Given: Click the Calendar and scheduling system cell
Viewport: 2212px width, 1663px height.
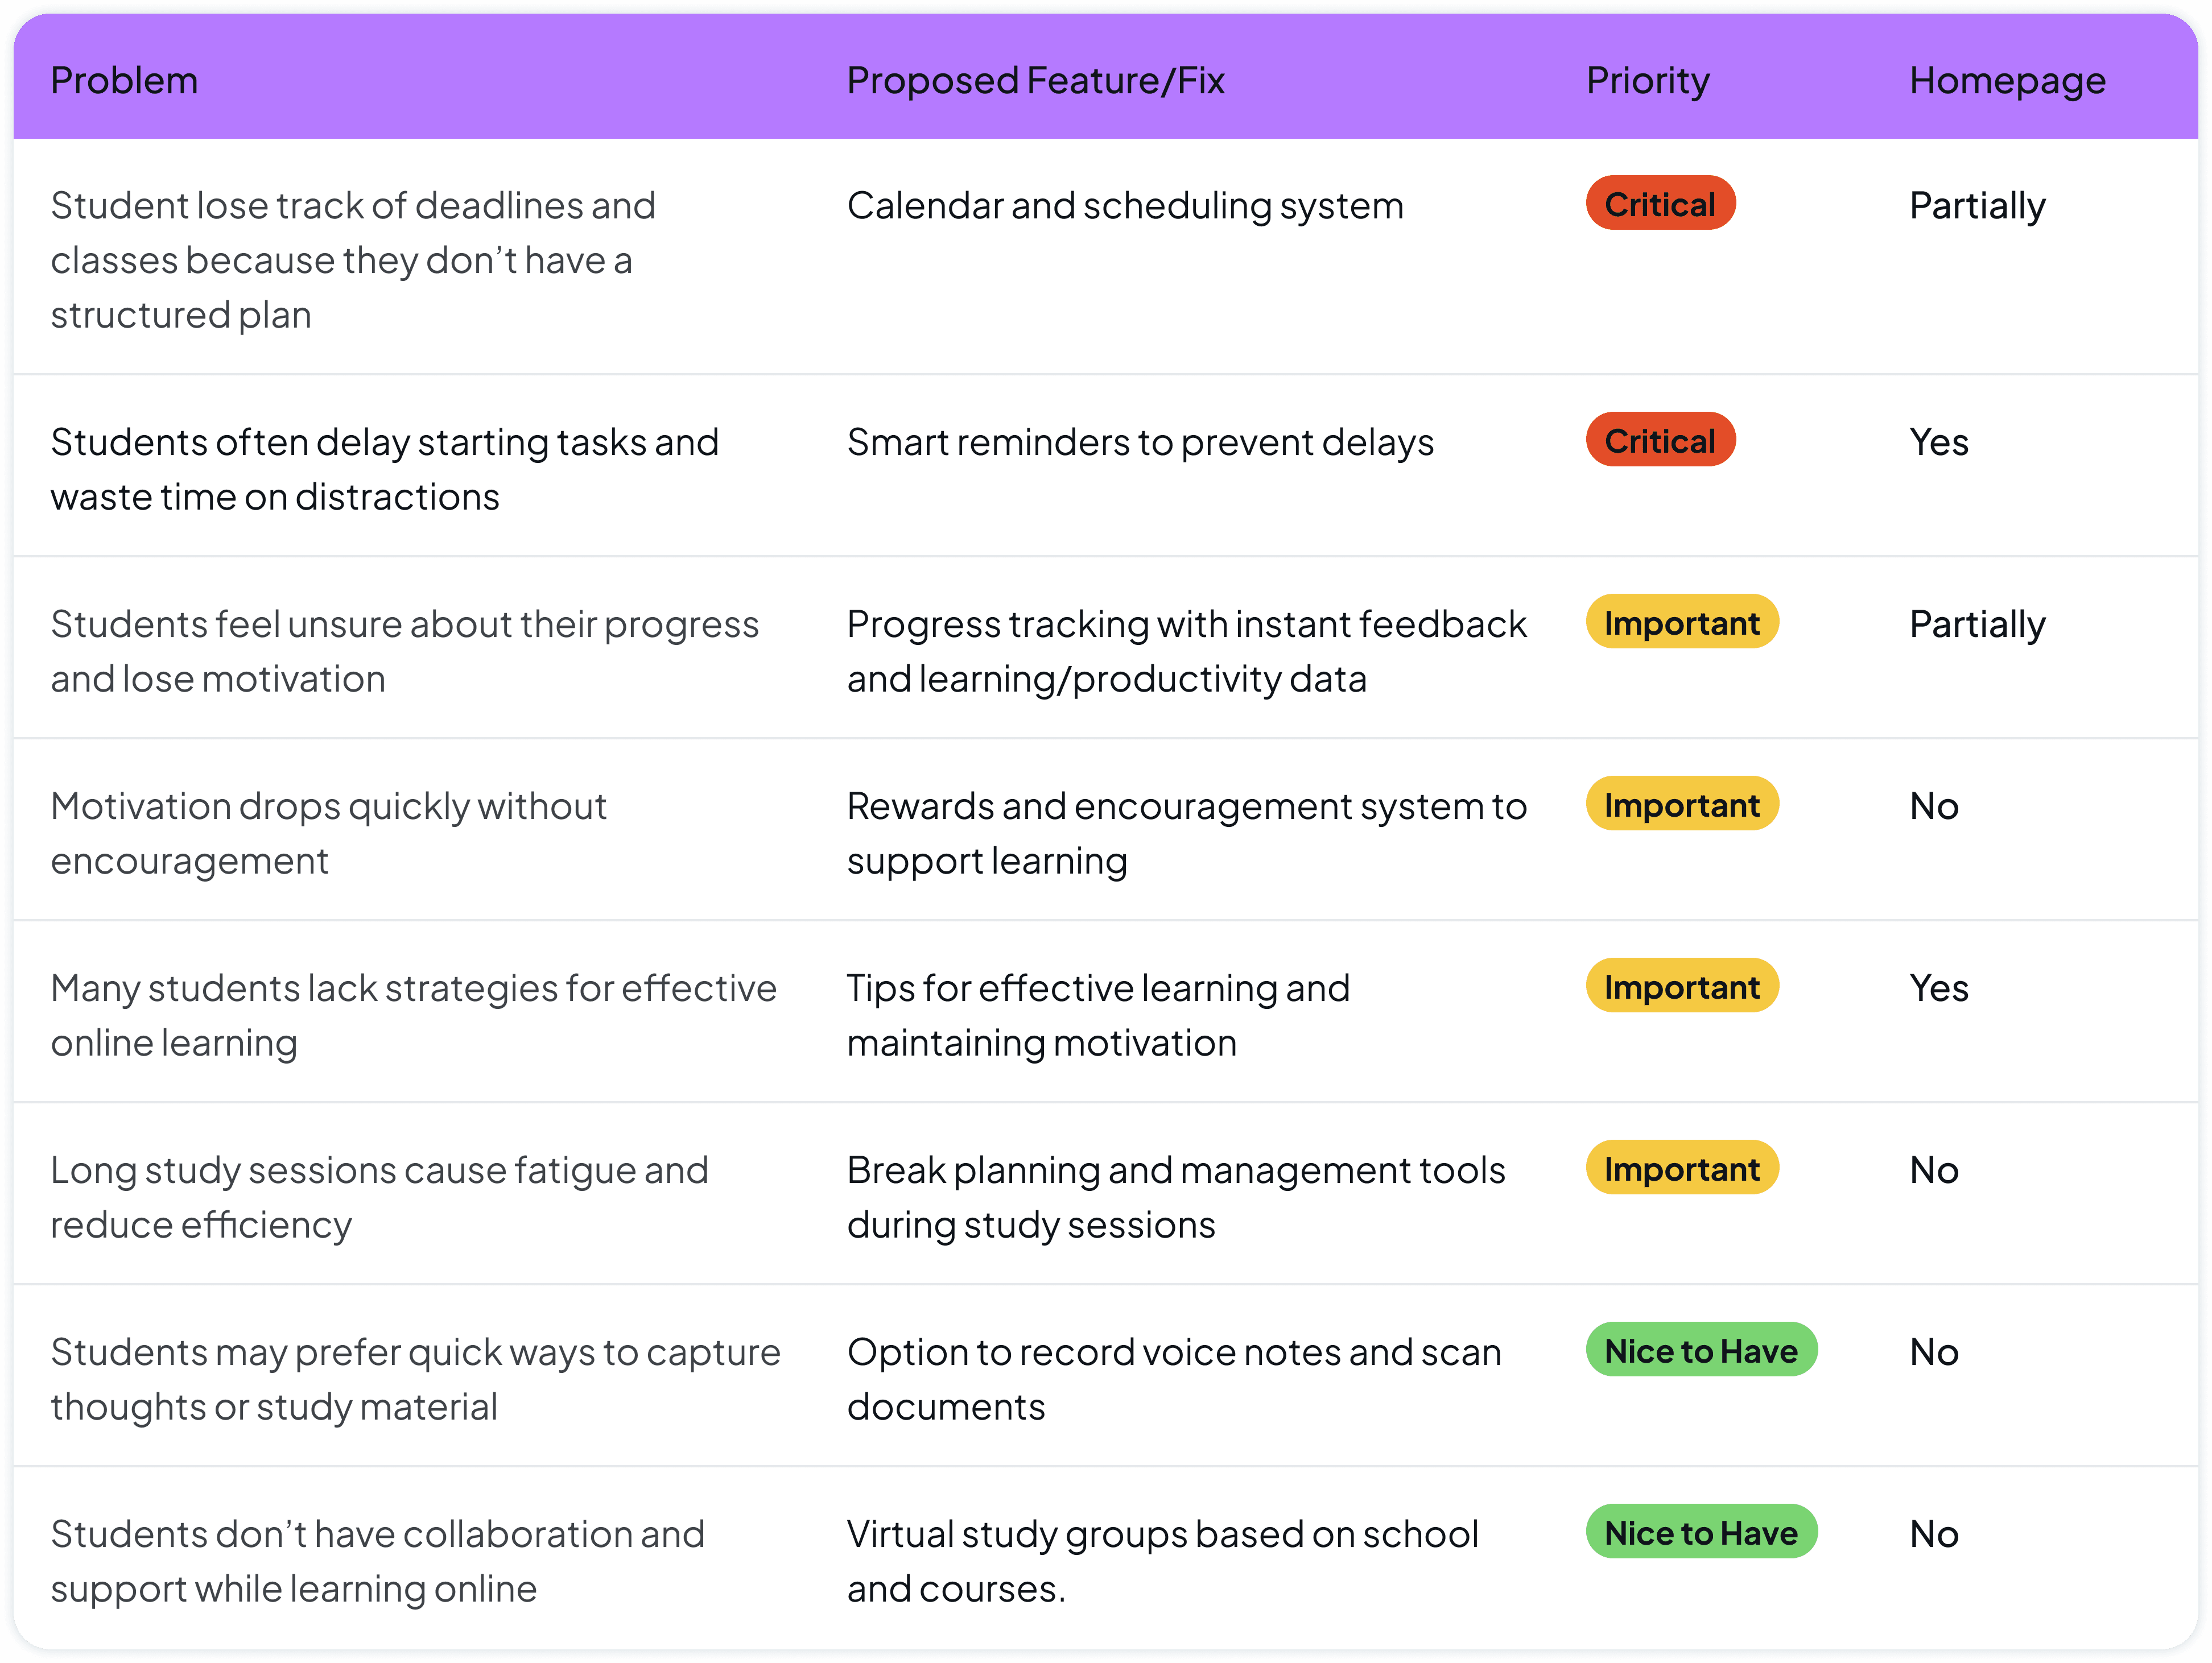Looking at the screenshot, I should (x=1125, y=206).
